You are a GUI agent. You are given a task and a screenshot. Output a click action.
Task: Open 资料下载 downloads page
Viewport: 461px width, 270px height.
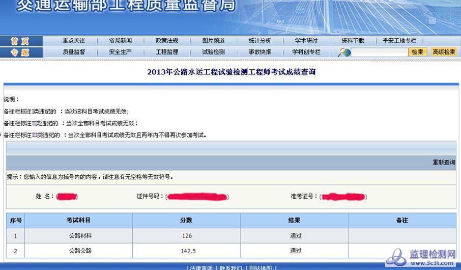(x=353, y=41)
